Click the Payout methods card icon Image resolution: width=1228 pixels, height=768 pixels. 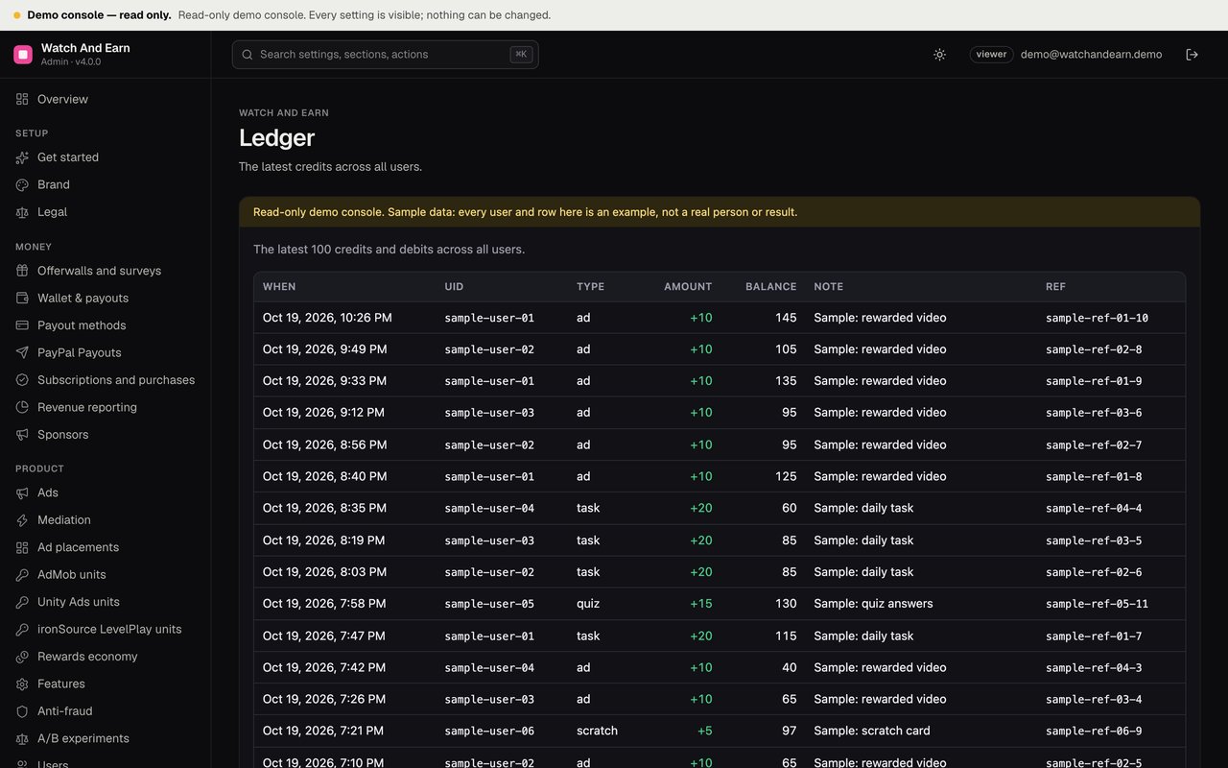pos(22,325)
